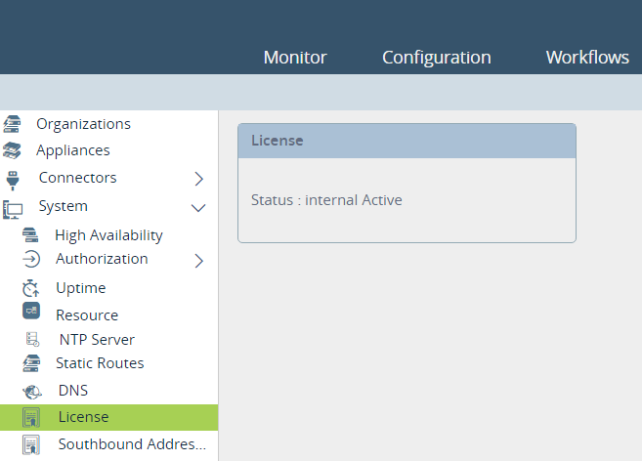Click the Southbound Address certificate icon
The image size is (642, 461).
pos(31,444)
